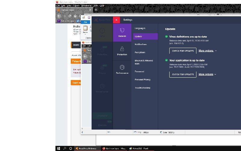Open Blocked & Allowed apps settings

(x=144, y=62)
